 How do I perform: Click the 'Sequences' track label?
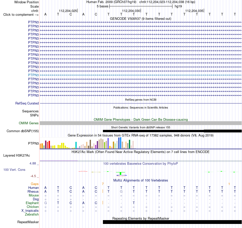30,111
